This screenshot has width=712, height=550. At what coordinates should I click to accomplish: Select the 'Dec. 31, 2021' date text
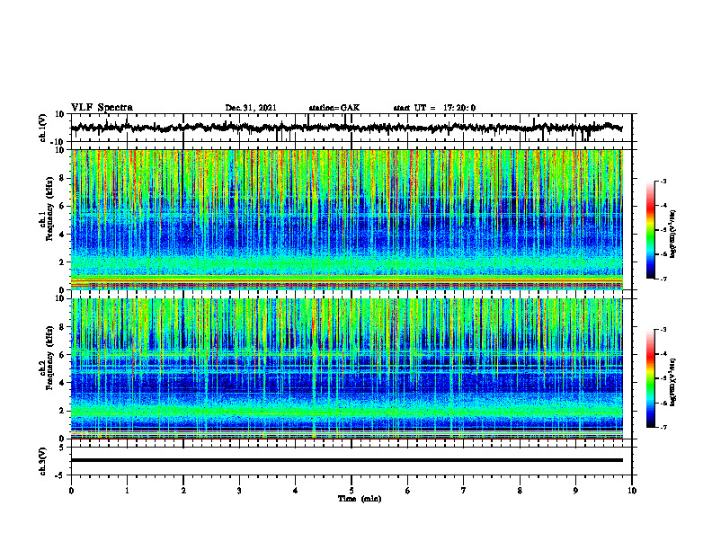coord(251,108)
